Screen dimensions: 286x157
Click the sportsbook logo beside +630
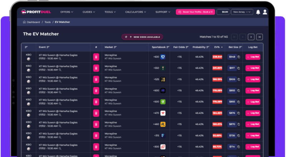163,57
